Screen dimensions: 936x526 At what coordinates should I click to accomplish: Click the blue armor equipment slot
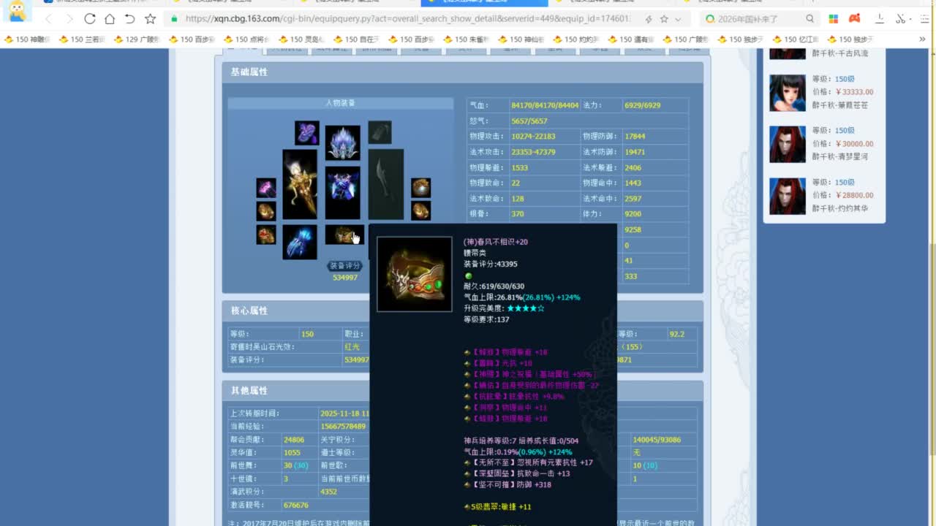[x=342, y=193]
